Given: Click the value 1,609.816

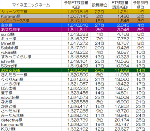Looking at the screenshot, I should coord(78,12).
